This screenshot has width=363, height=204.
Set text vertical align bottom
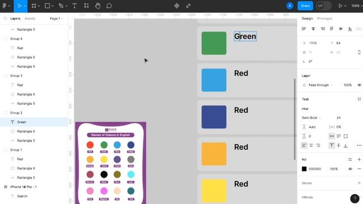(x=345, y=146)
